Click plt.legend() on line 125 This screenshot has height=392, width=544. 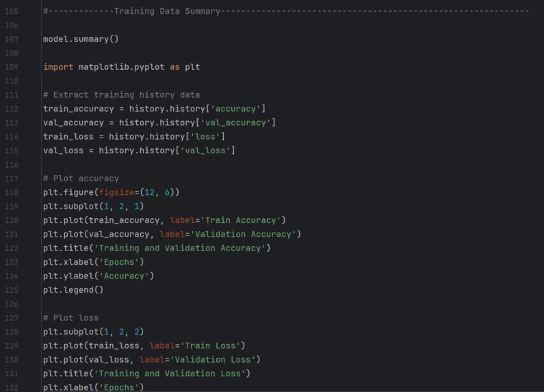(x=73, y=290)
